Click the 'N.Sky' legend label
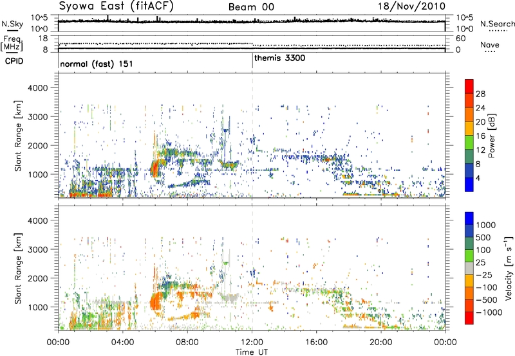The height and width of the screenshot is (356, 515). [x=12, y=24]
